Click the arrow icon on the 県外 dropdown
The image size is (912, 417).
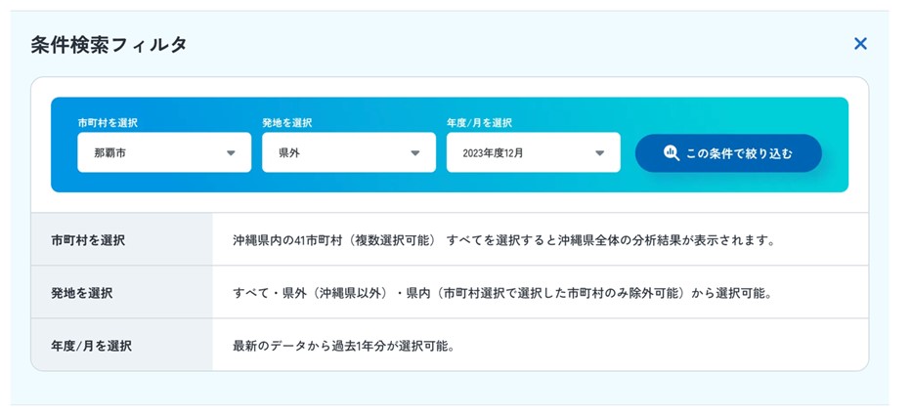coord(414,153)
